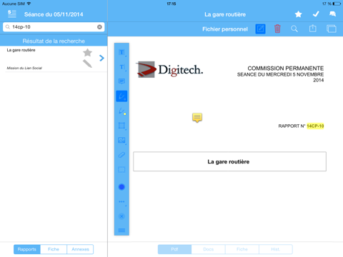Click the 'Mission du Lien Social' subtitle
Screen dimensions: 343x257
(x=24, y=68)
